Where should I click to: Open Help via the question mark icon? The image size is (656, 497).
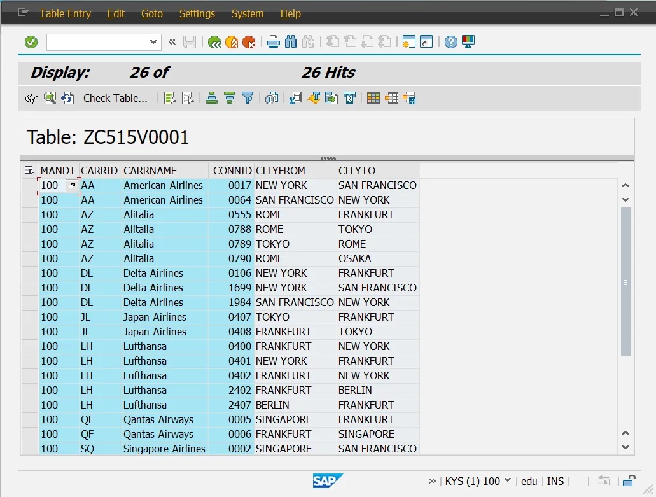(450, 42)
